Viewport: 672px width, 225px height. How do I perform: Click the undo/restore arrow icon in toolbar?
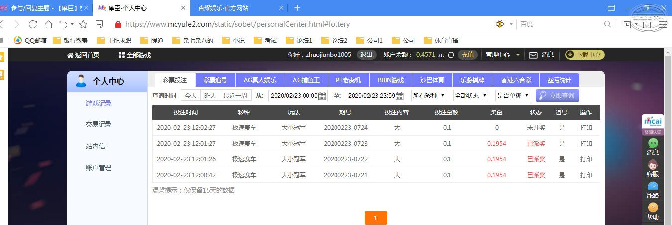point(63,24)
